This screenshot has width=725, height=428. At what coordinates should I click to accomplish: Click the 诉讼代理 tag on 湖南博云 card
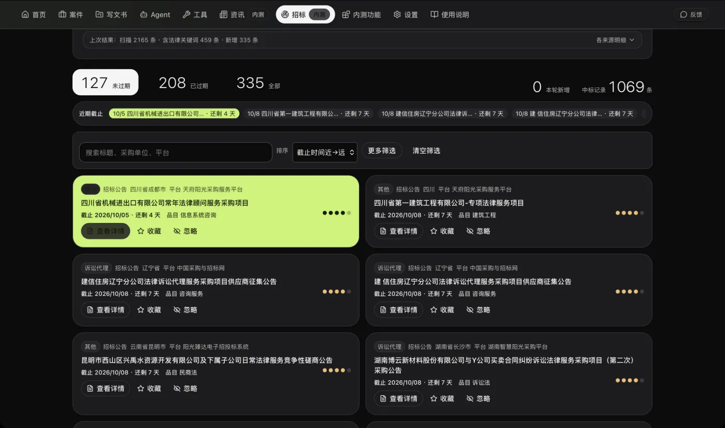(x=389, y=347)
